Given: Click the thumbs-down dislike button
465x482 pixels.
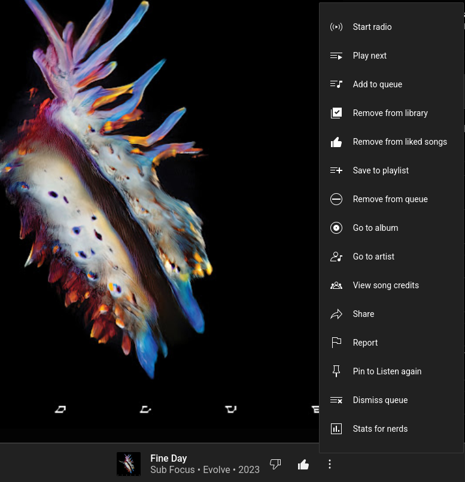Looking at the screenshot, I should click(275, 465).
